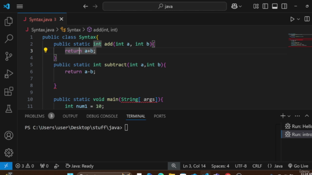Click the zoom magnifier status icon
312x175 pixels.
[x=174, y=166]
